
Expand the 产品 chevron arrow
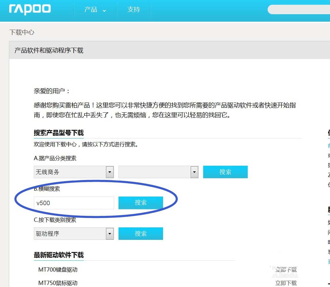pyautogui.click(x=104, y=11)
